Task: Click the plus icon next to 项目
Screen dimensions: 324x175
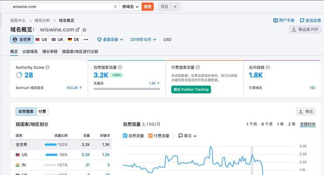Action: coord(175,7)
